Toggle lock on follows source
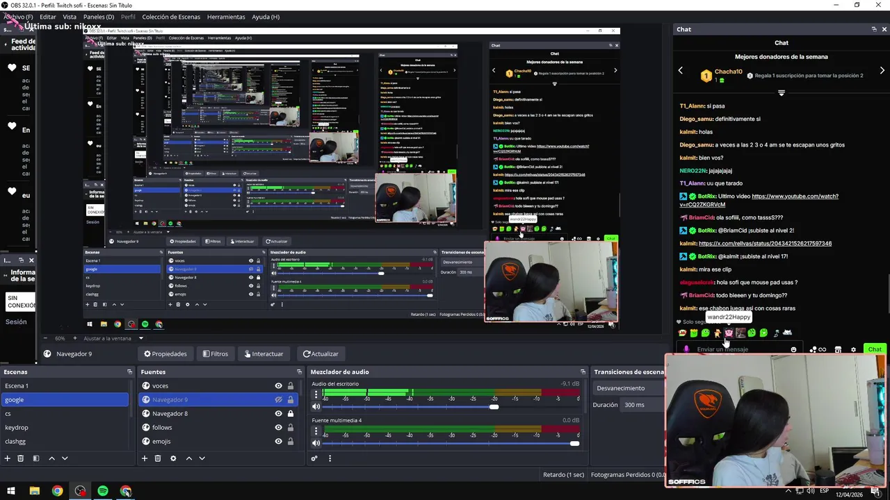The width and height of the screenshot is (890, 500). pyautogui.click(x=291, y=428)
